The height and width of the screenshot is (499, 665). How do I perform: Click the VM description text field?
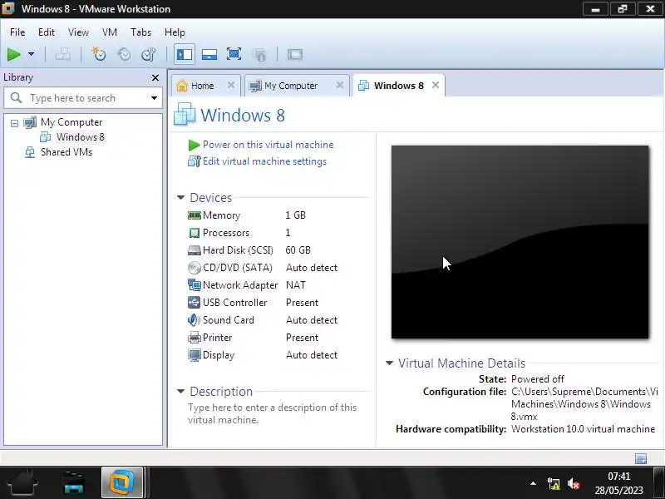(273, 413)
